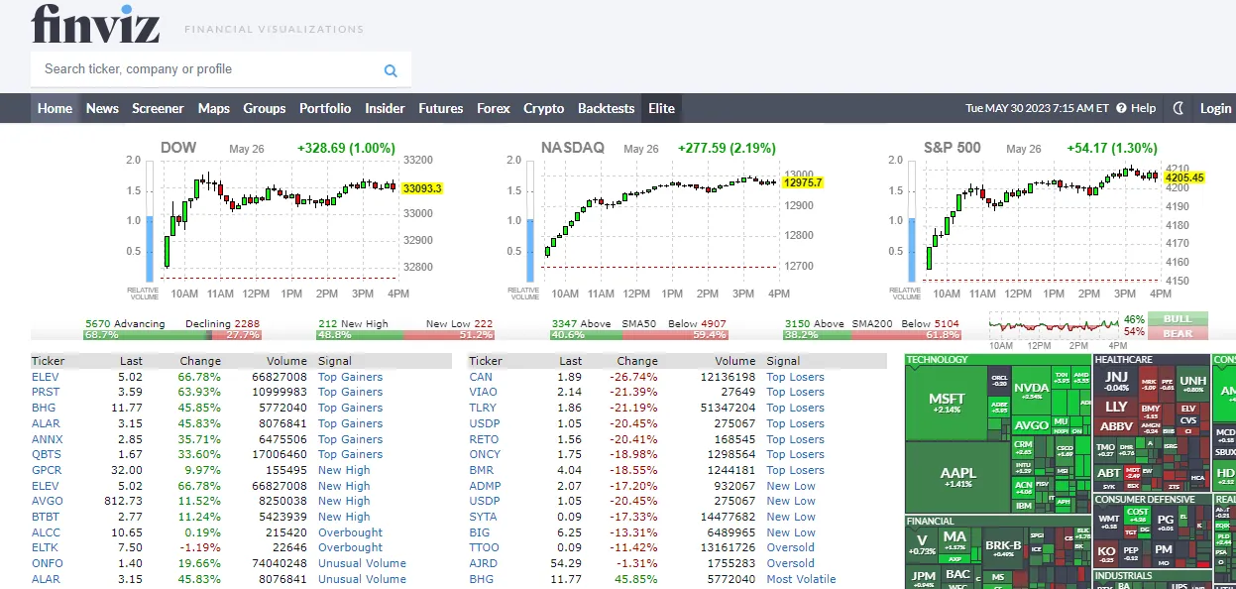
Task: Click New Low signal for ADMP
Action: coord(791,487)
